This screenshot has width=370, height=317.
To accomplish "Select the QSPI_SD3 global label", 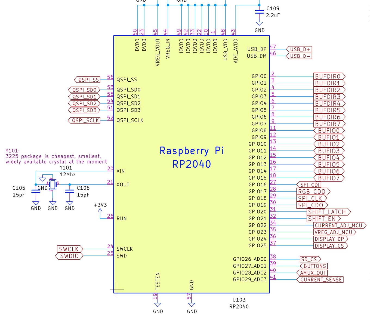I will 84,110.
